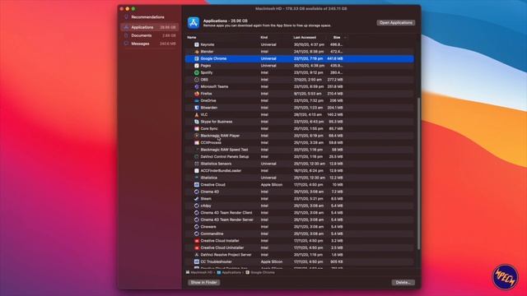Image resolution: width=527 pixels, height=296 pixels.
Task: Click the Core Sync app icon
Action: tap(197, 128)
